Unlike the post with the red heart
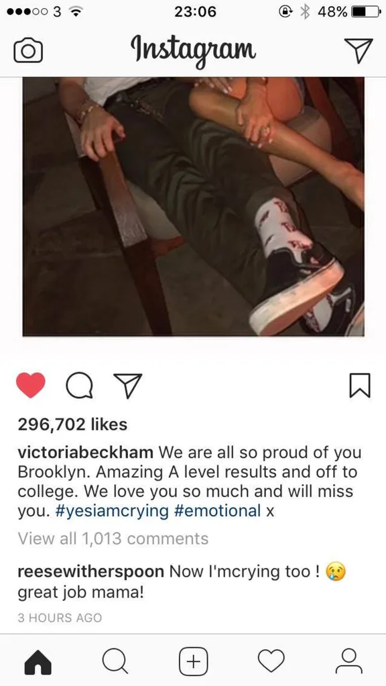 click(x=31, y=385)
